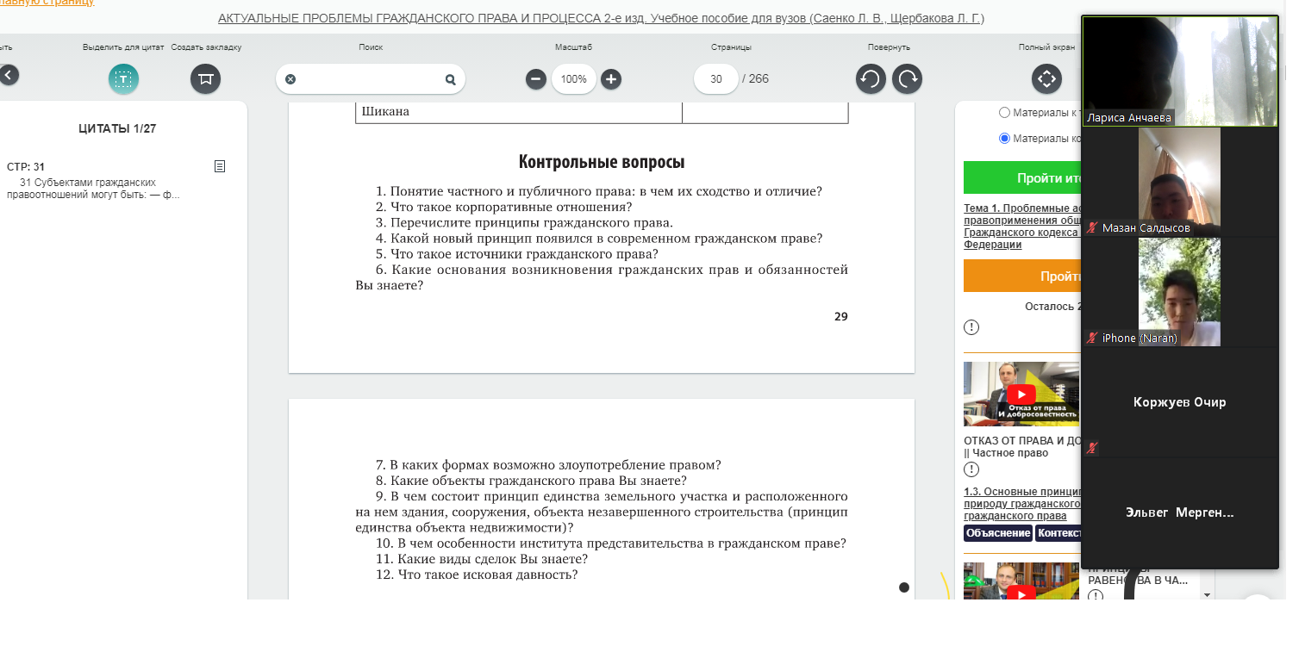Click Мазан Салдысов video tile
The height and width of the screenshot is (646, 1305).
(1179, 182)
